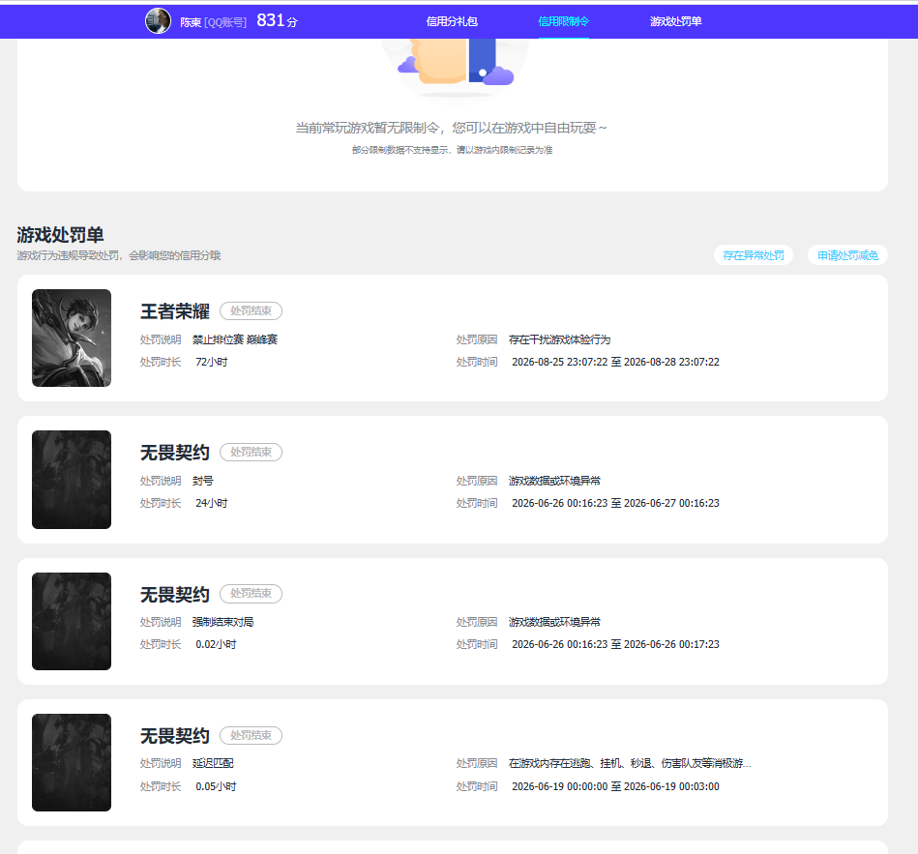Click the username 陈束 in the header

coord(191,22)
